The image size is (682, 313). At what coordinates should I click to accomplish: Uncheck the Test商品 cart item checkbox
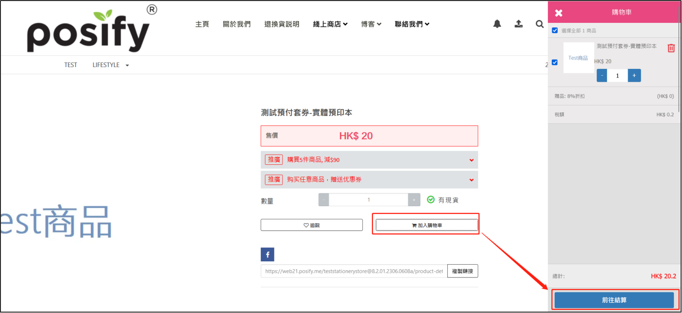[x=555, y=63]
